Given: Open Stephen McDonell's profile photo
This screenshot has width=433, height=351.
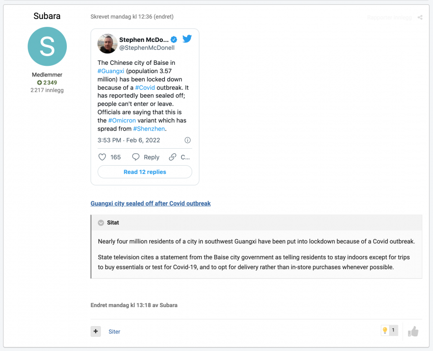Looking at the screenshot, I should point(107,43).
